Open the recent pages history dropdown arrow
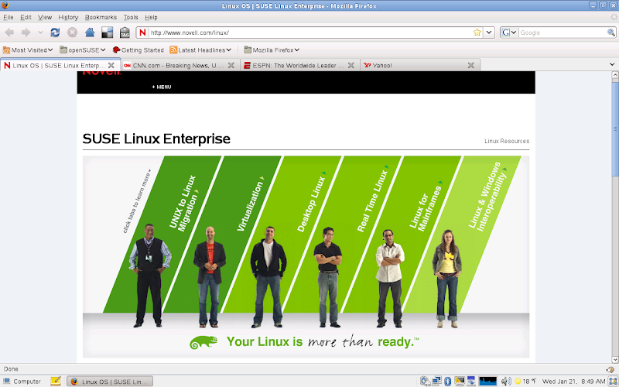Viewport: 619px width, 387px height. [40, 33]
